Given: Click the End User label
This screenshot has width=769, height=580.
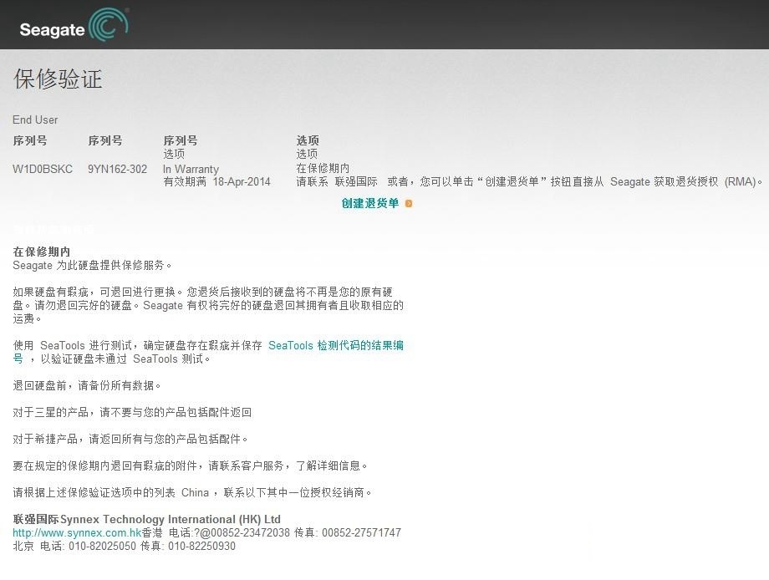Looking at the screenshot, I should click(35, 120).
